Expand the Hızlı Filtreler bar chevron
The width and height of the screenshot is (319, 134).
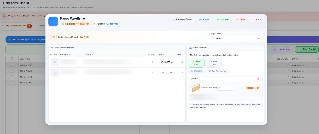click(317, 40)
